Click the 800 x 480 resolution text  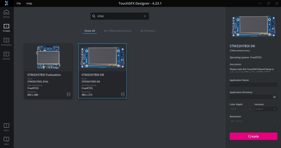tap(33, 95)
